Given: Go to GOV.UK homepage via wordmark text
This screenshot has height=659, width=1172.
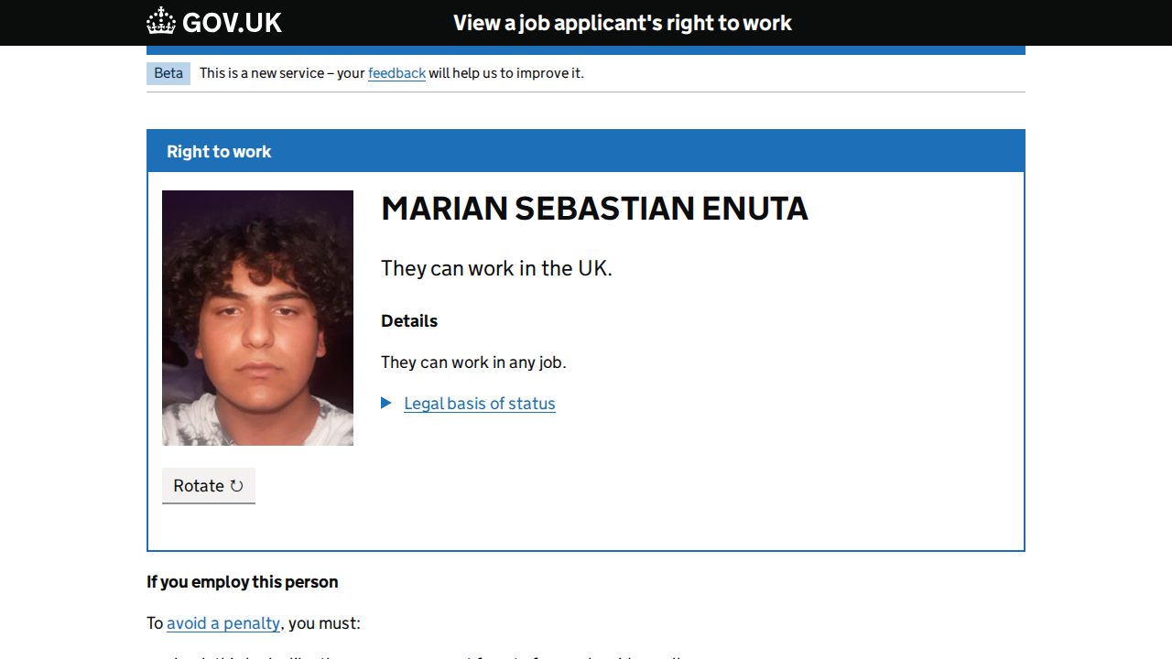Looking at the screenshot, I should click(232, 23).
